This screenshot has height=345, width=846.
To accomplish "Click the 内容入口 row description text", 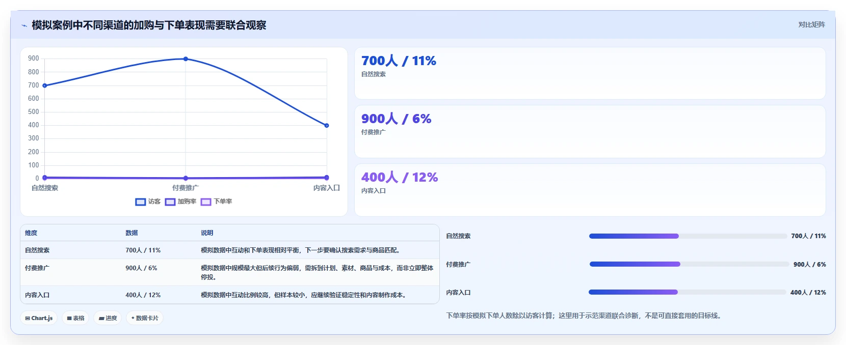I will point(305,295).
